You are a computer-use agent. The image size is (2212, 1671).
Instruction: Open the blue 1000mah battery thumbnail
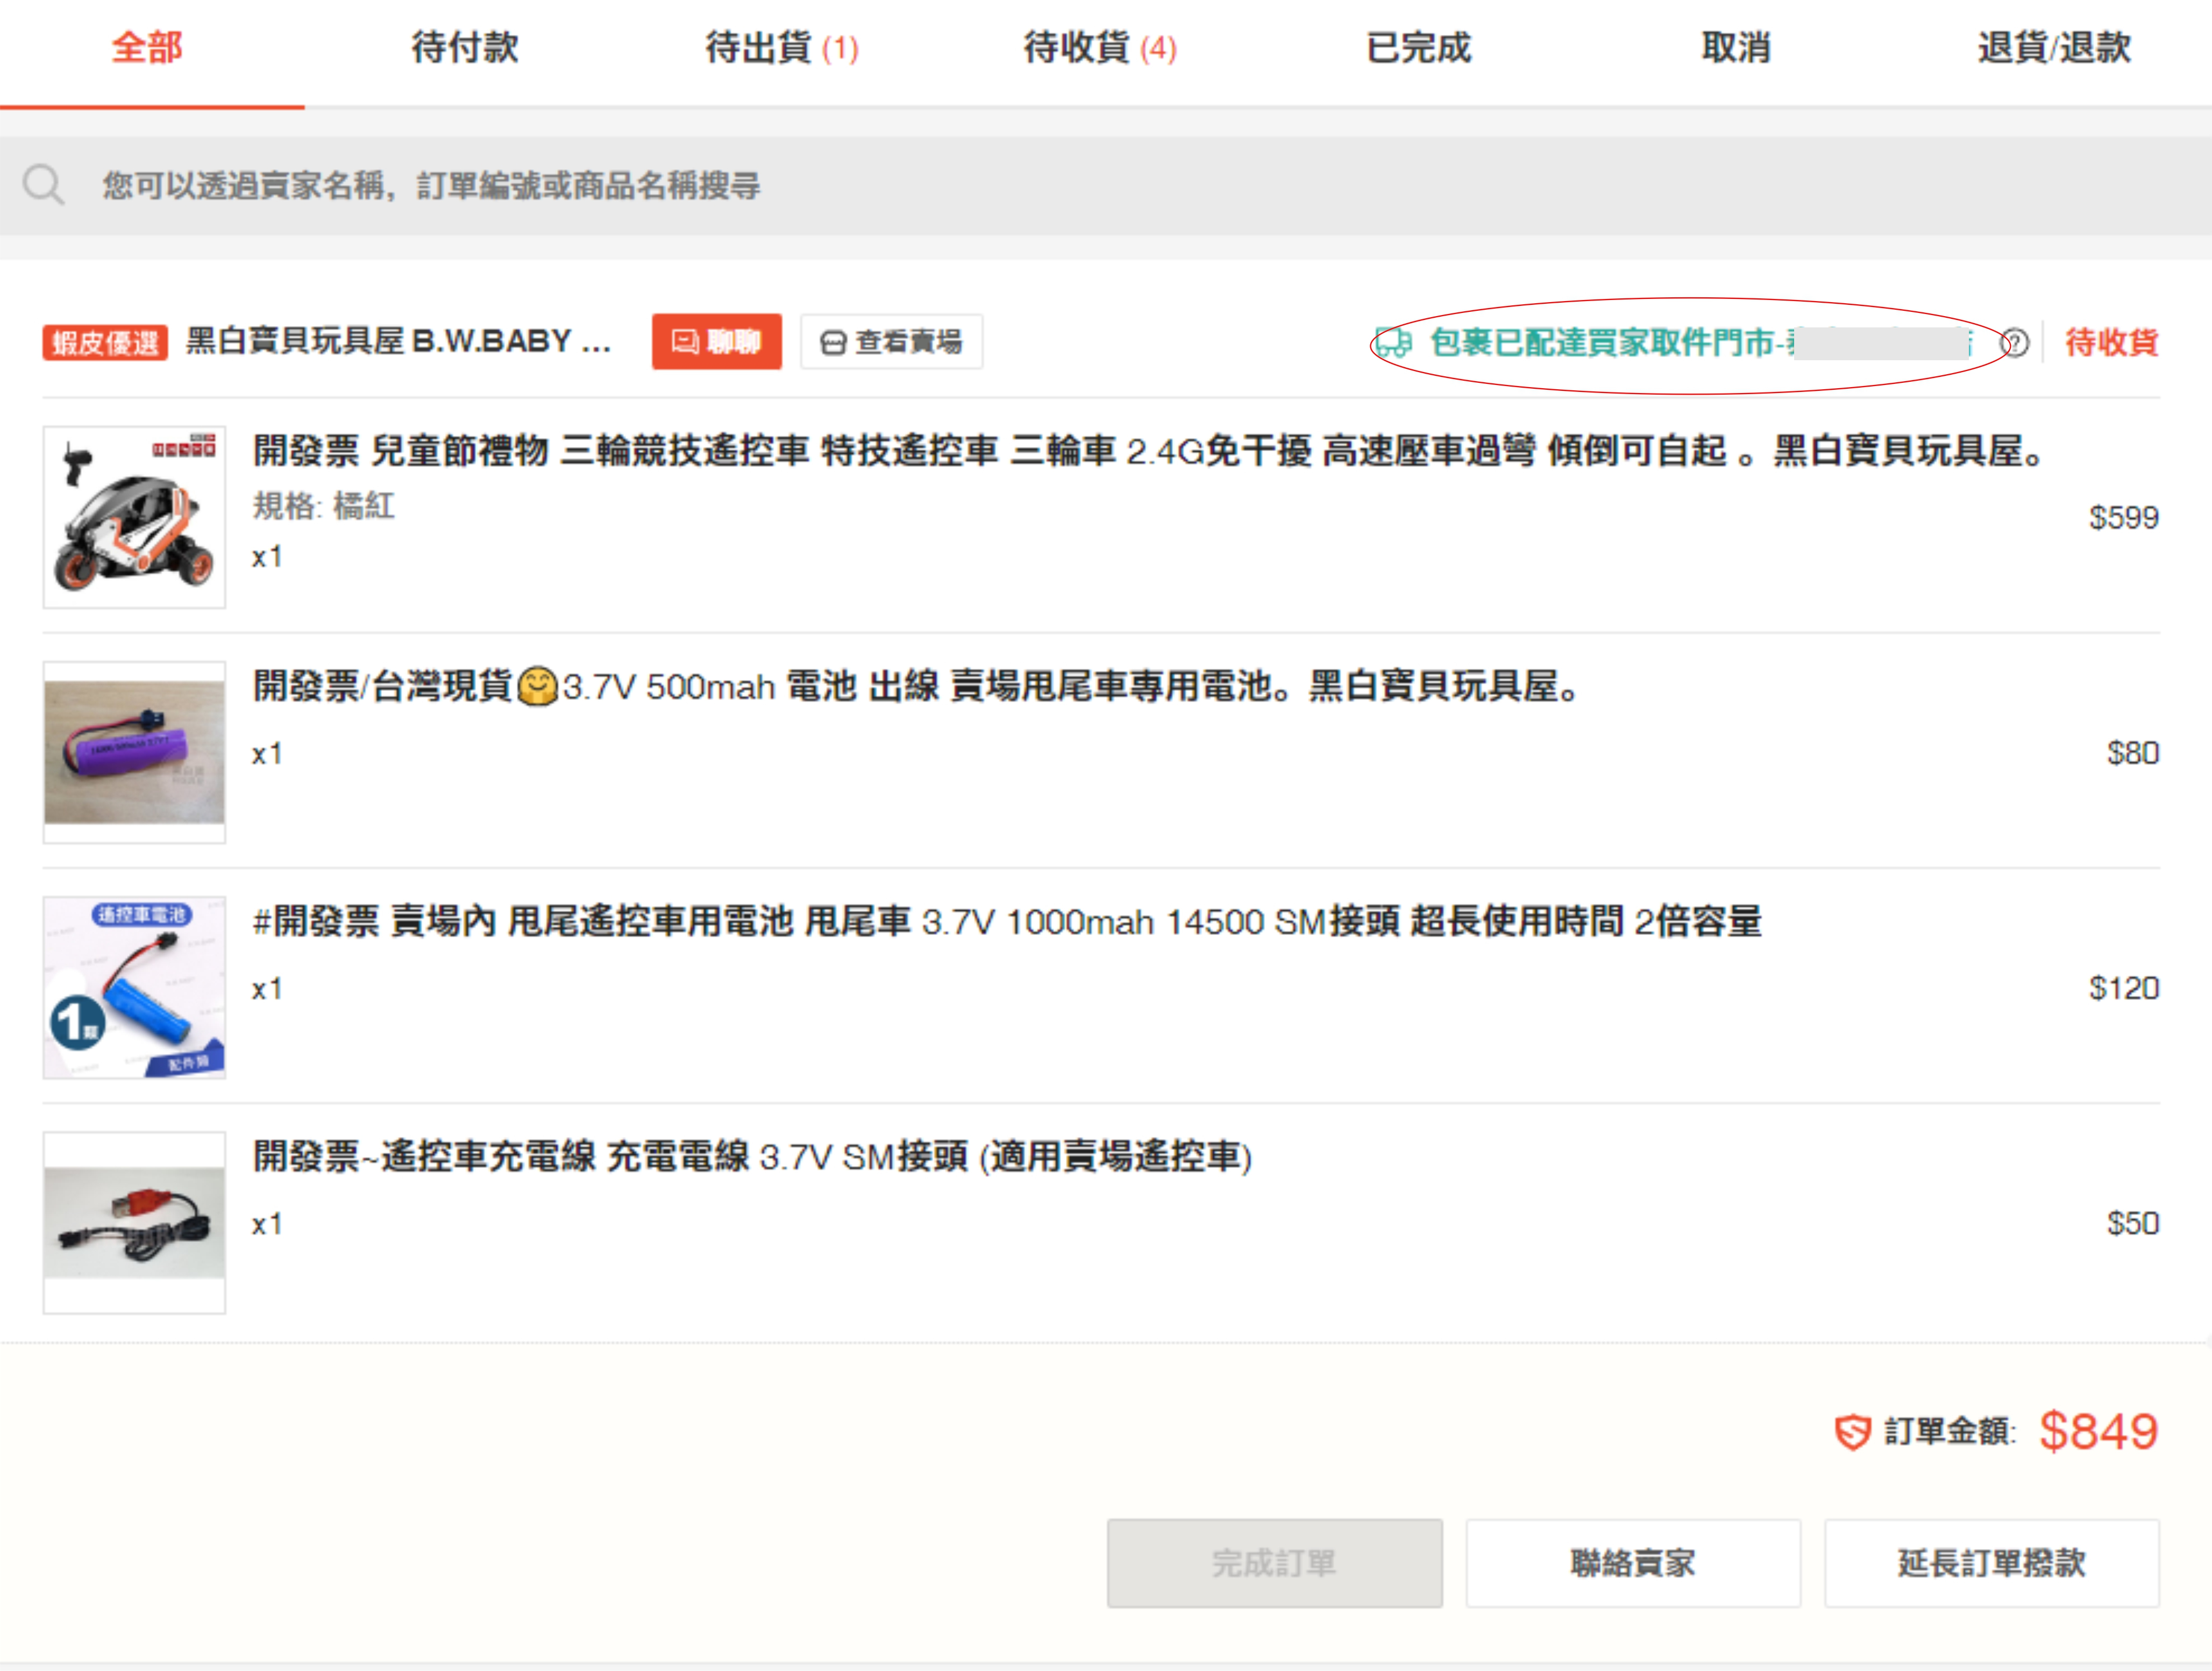tap(134, 988)
